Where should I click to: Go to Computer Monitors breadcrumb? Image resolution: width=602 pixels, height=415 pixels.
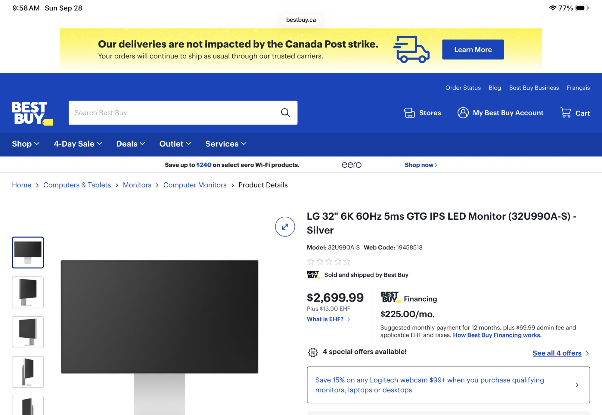[x=195, y=185]
